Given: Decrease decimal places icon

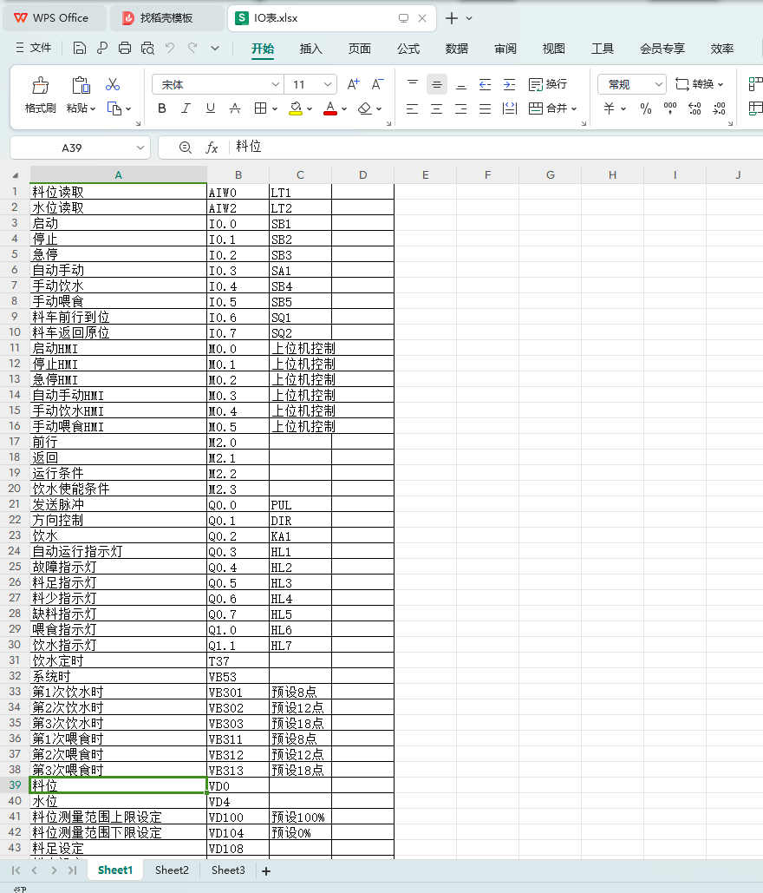Looking at the screenshot, I should (719, 108).
